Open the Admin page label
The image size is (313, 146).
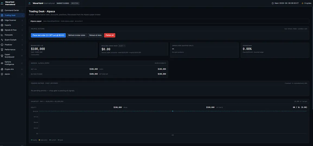click(7, 74)
